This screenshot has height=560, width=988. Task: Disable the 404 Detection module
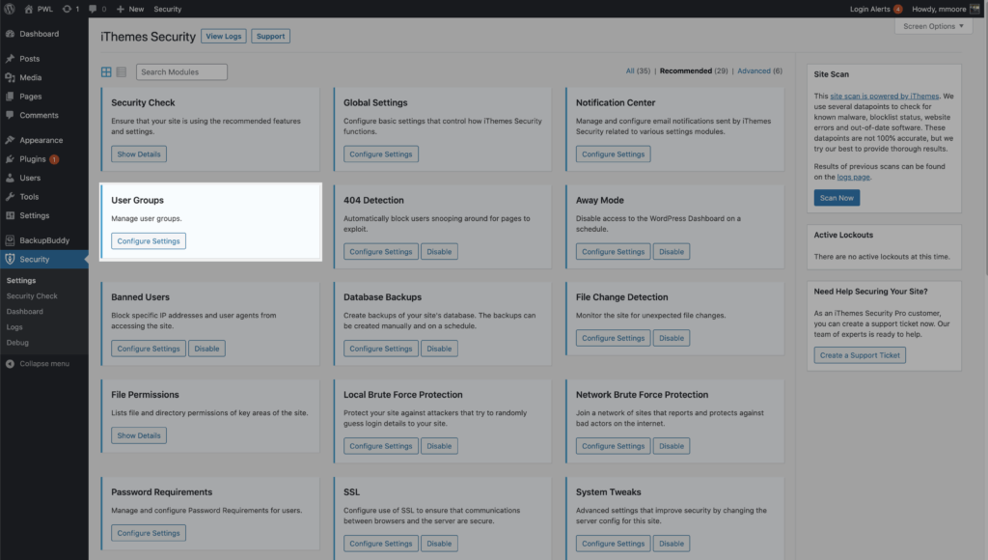tap(439, 252)
